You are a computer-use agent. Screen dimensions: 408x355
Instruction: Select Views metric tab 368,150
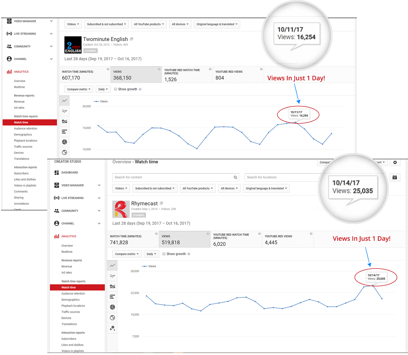click(x=136, y=75)
